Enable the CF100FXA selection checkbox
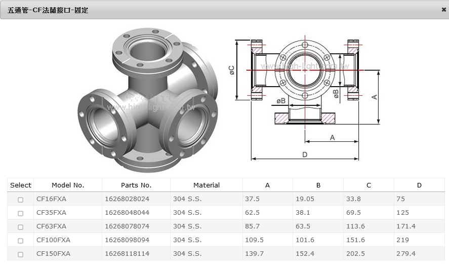This screenshot has width=449, height=268. click(x=20, y=241)
